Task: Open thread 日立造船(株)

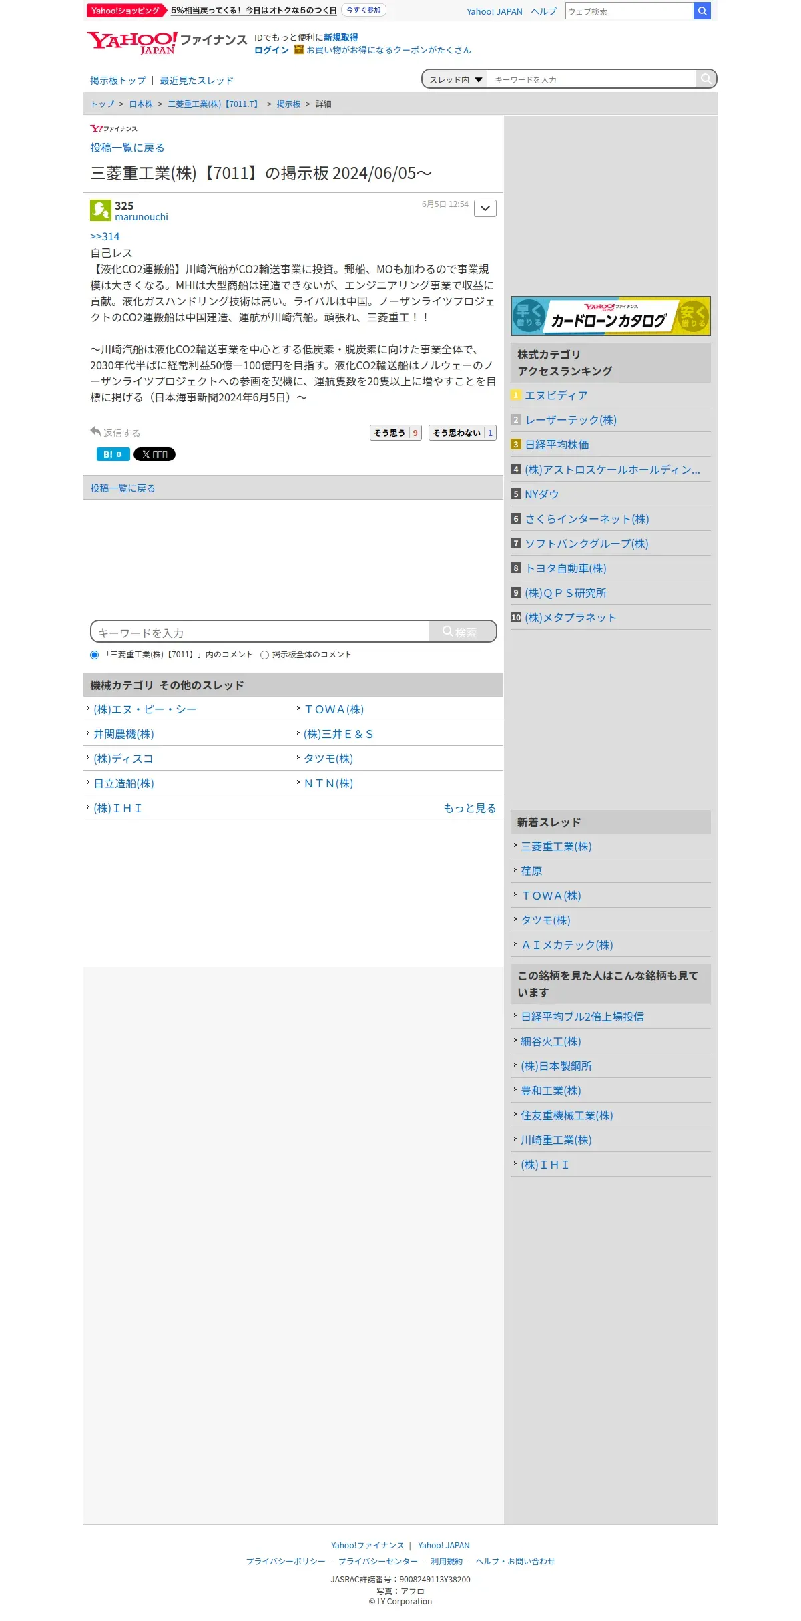Action: pos(123,783)
